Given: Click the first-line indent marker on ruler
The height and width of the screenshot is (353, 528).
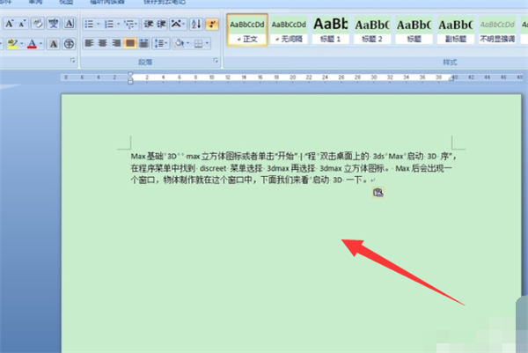Looking at the screenshot, I should click(131, 74).
